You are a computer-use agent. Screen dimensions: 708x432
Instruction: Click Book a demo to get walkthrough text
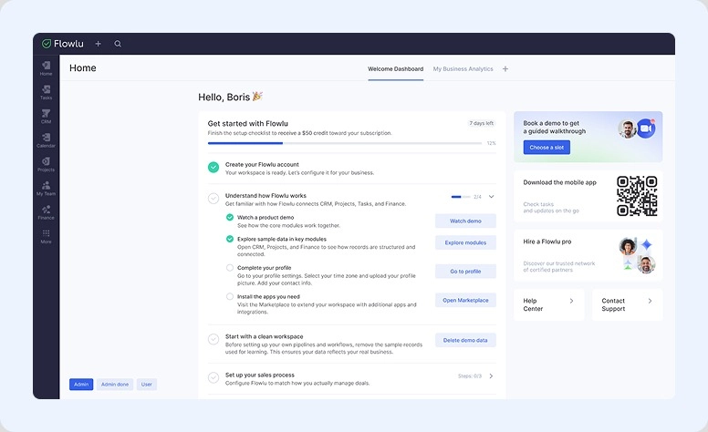click(555, 128)
